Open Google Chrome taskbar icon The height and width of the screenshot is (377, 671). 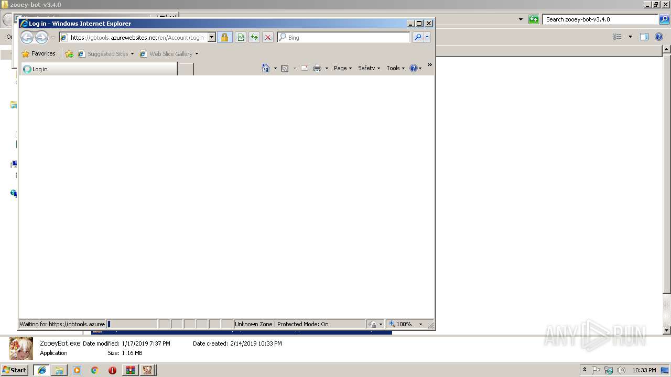(x=94, y=370)
